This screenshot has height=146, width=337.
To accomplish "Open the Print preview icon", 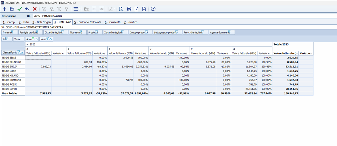I will (121, 9).
